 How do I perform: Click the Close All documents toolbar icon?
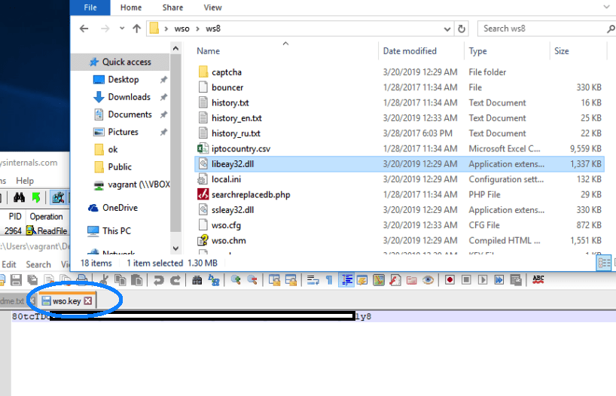(66, 280)
